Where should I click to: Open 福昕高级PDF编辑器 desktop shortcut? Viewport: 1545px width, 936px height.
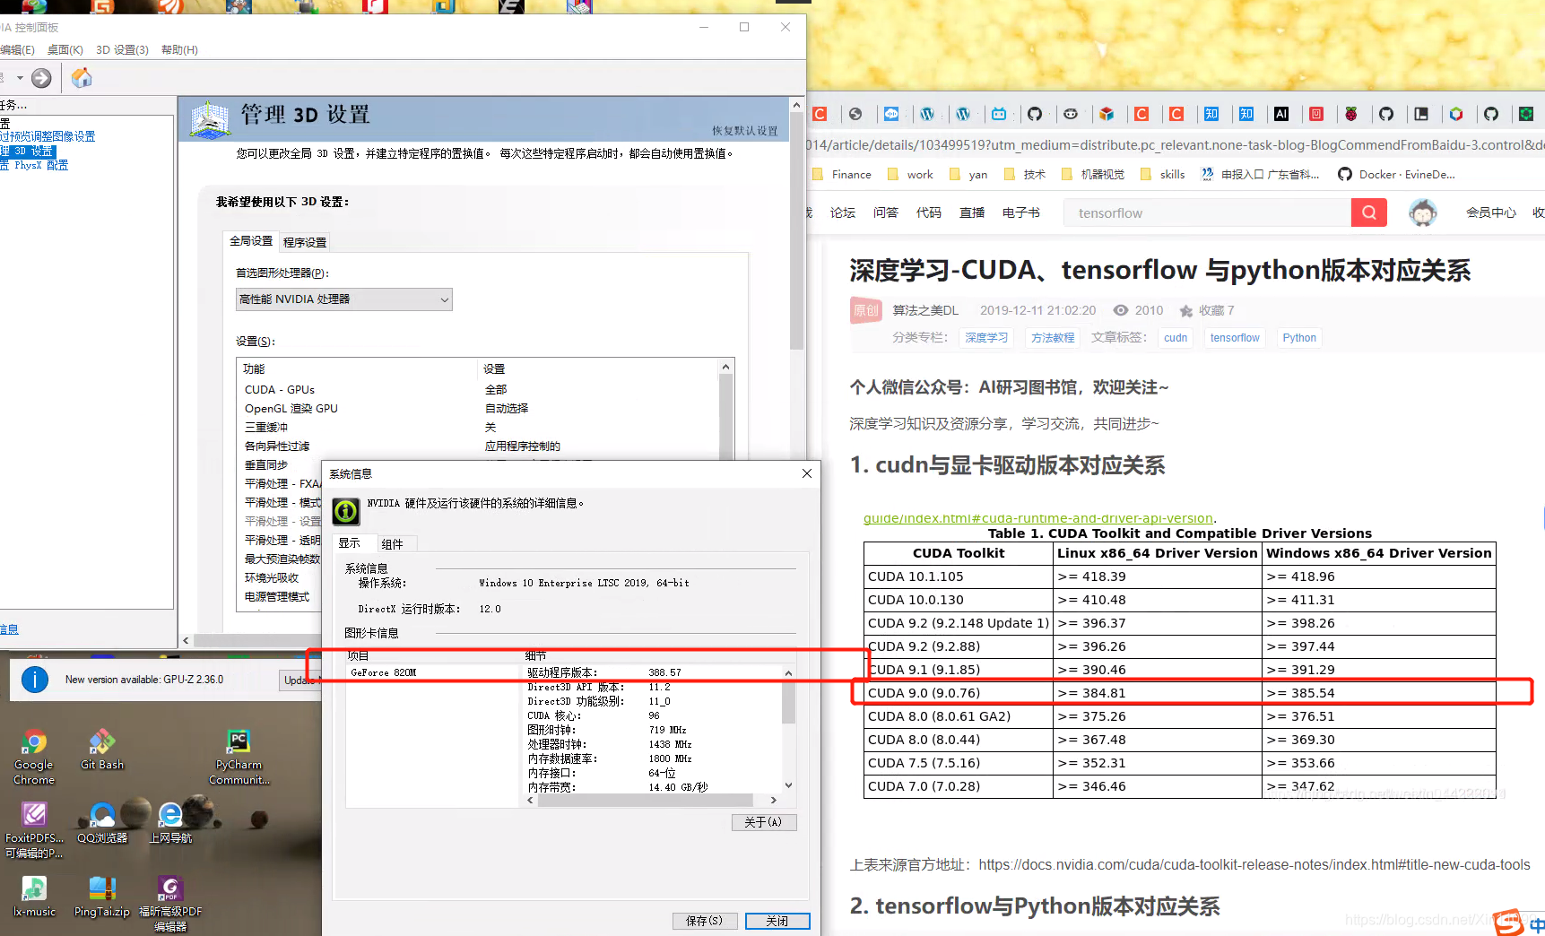(170, 905)
